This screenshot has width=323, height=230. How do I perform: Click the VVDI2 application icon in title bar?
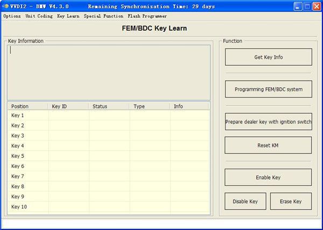[6, 6]
